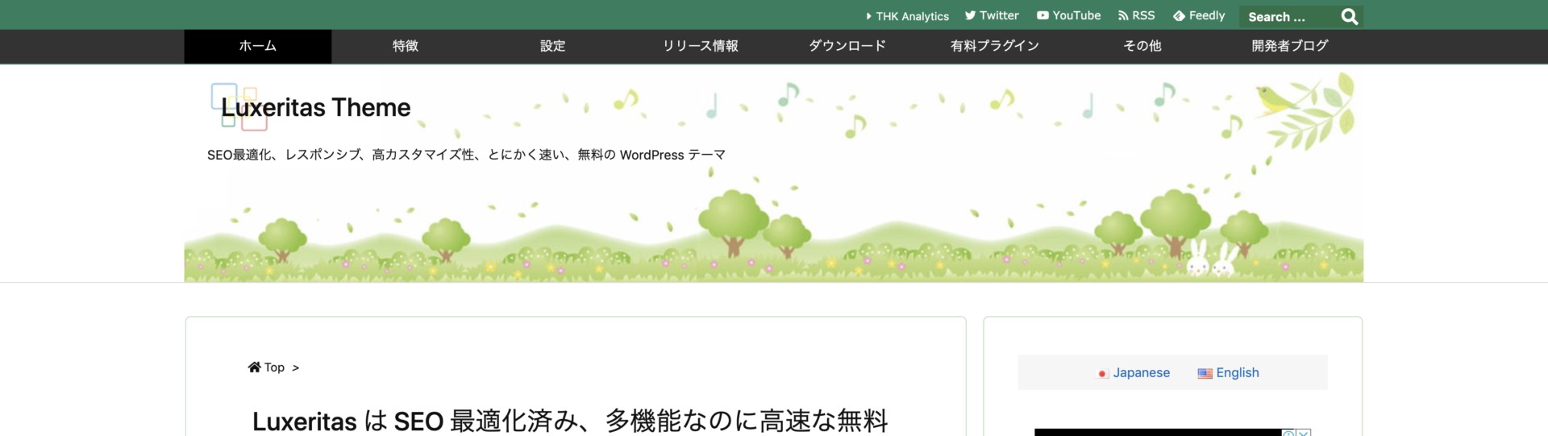Open the ダウンロード menu item
Image resolution: width=1548 pixels, height=436 pixels.
(847, 46)
